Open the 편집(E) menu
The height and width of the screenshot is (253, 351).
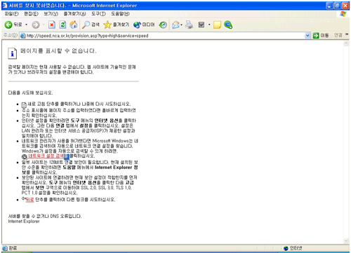pyautogui.click(x=32, y=14)
